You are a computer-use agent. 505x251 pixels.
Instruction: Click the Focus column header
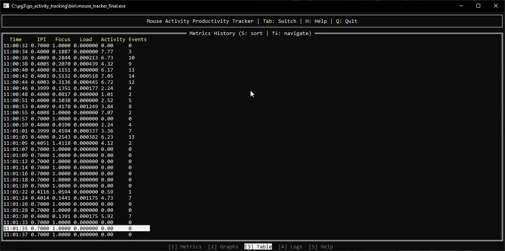click(63, 40)
